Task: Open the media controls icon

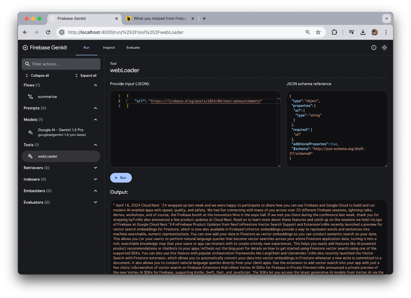Action: (351, 32)
